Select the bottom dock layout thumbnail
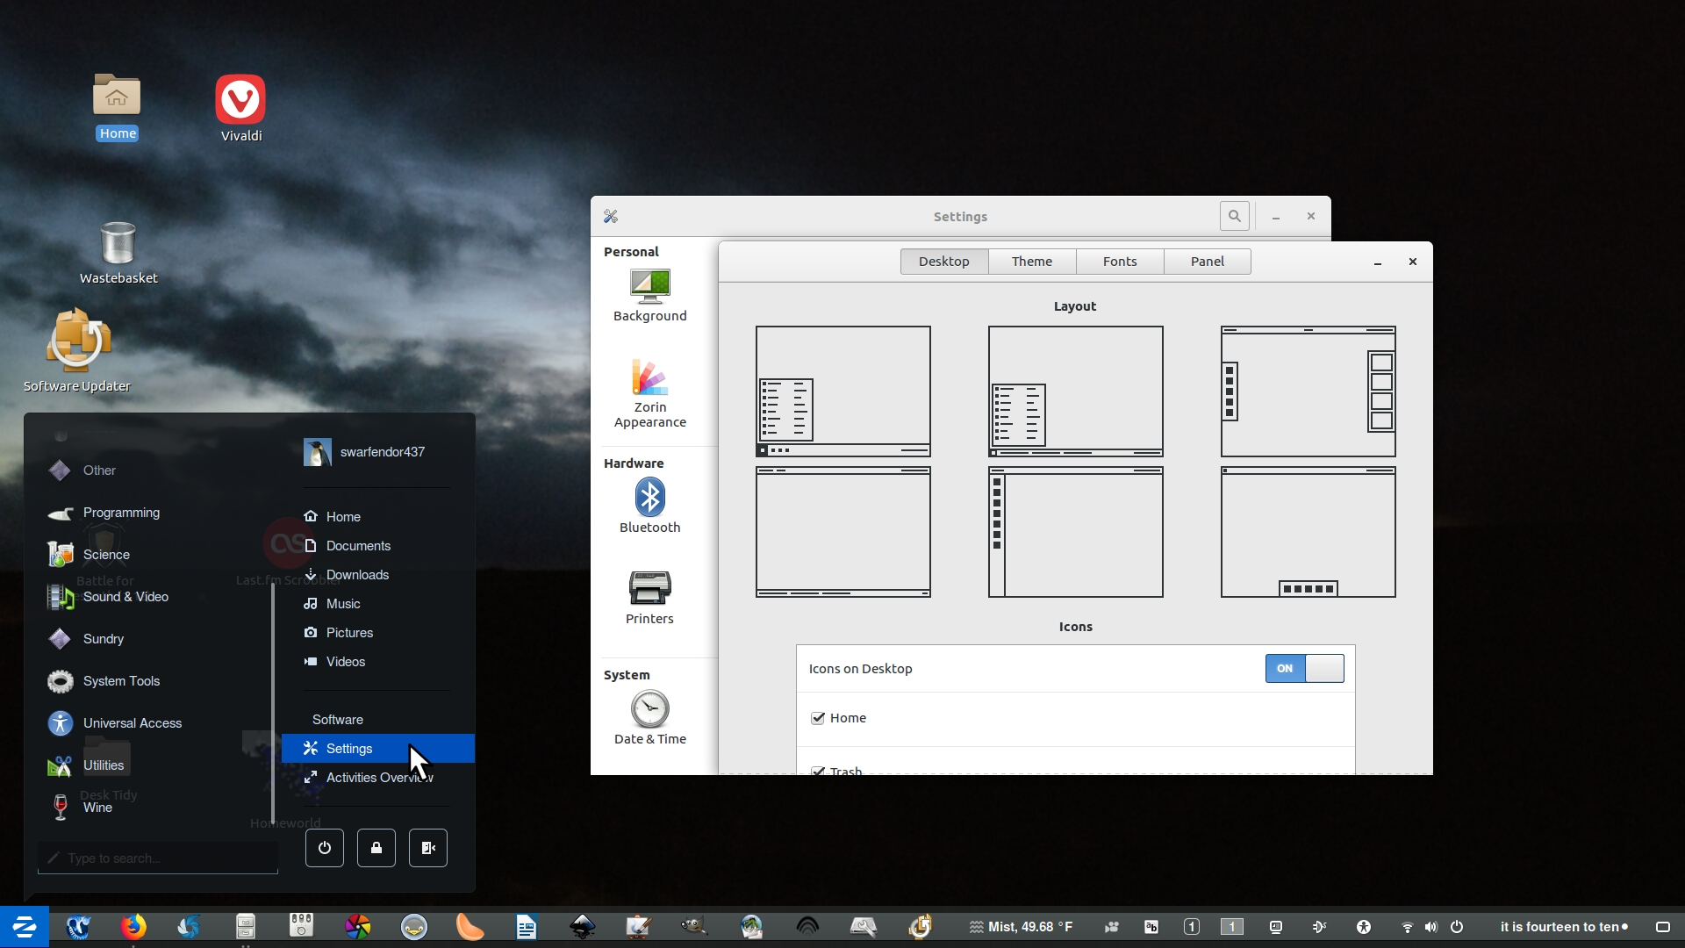 pos(1308,532)
